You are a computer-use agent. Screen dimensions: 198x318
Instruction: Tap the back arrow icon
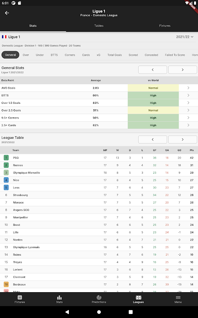[7, 13]
